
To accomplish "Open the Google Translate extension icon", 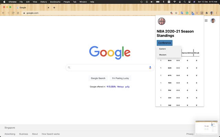I will [x=182, y=13].
